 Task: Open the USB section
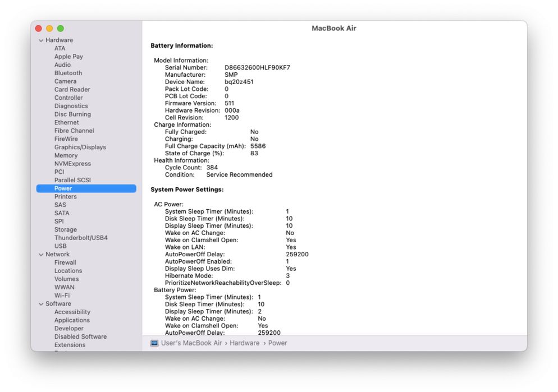pyautogui.click(x=61, y=246)
